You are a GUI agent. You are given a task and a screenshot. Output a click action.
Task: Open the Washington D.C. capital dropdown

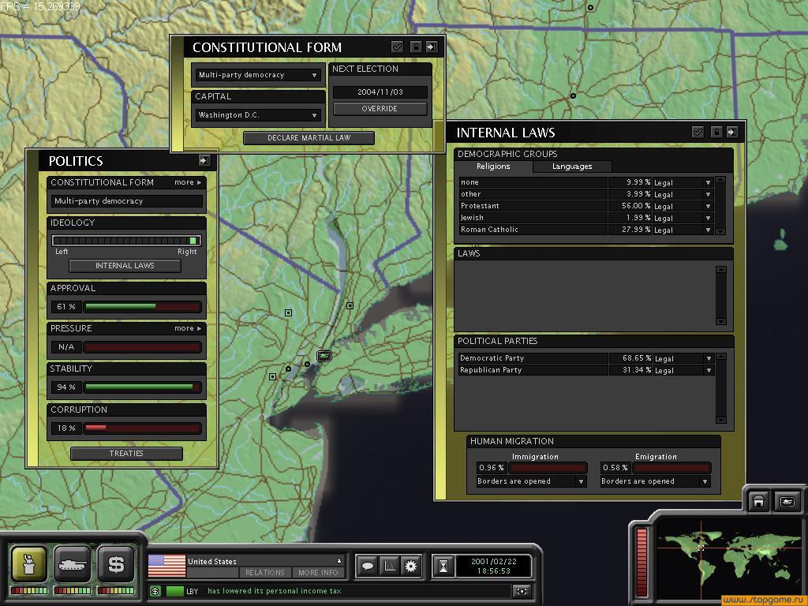point(258,115)
